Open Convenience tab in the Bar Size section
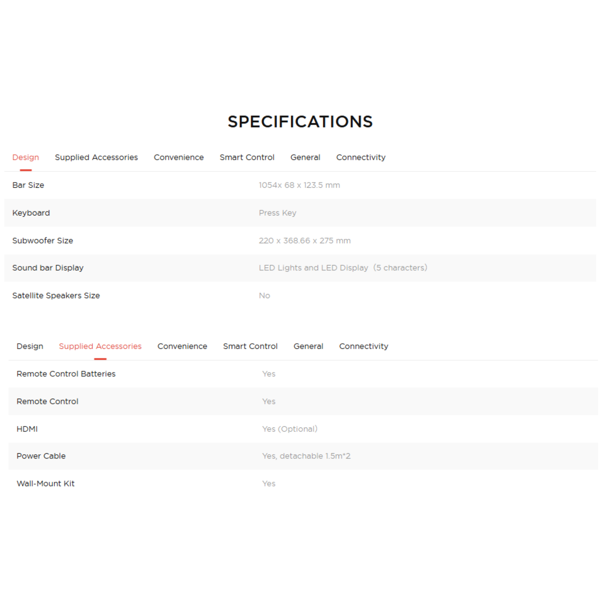Screen dimensions: 606x606 178,157
